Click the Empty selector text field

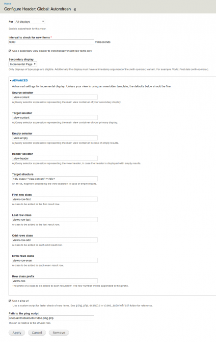coord(55,138)
